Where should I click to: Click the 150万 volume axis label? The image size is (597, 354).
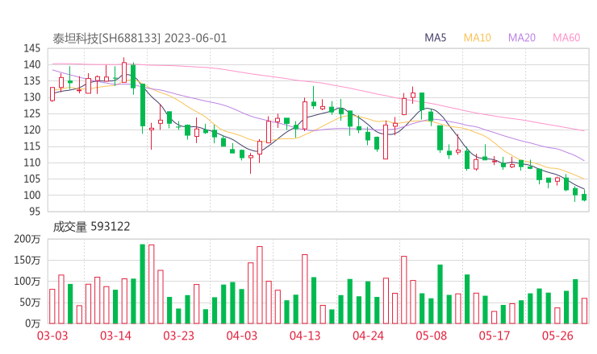[x=27, y=260]
